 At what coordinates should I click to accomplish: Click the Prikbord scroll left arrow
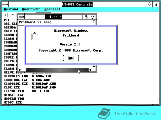coord(20,70)
